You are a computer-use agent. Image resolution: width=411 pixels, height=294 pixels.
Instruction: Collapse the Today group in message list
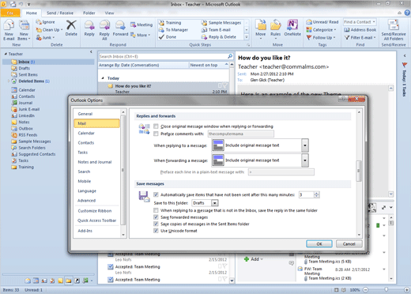(103, 78)
